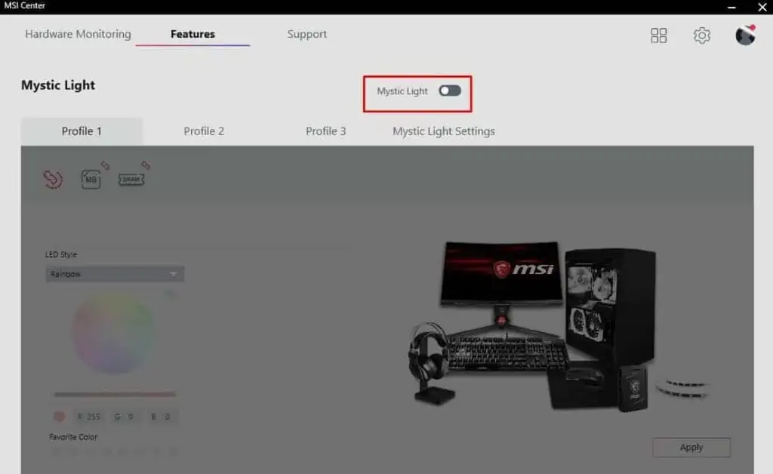The height and width of the screenshot is (474, 773).
Task: Click the link badge above MB icon
Action: click(x=106, y=165)
